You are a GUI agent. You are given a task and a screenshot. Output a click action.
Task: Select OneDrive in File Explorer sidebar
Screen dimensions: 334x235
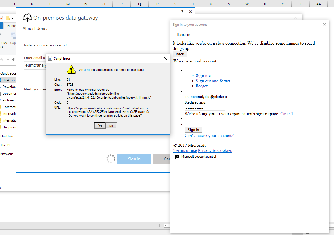tap(7, 136)
